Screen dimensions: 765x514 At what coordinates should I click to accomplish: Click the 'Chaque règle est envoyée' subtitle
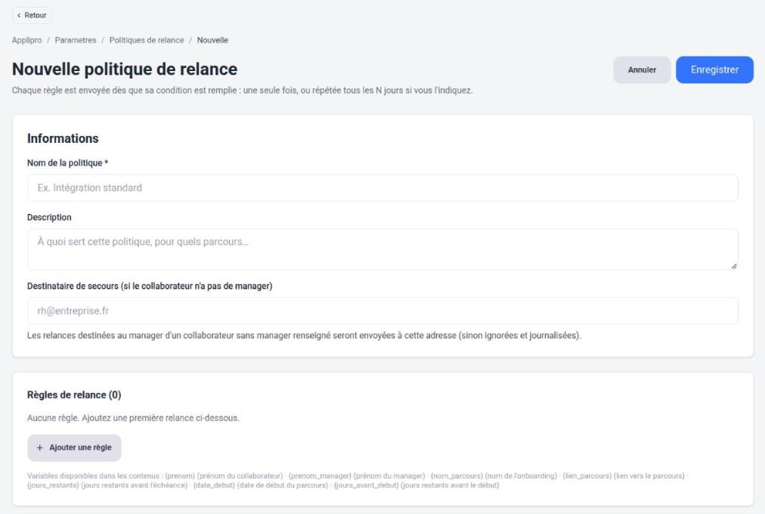point(242,90)
